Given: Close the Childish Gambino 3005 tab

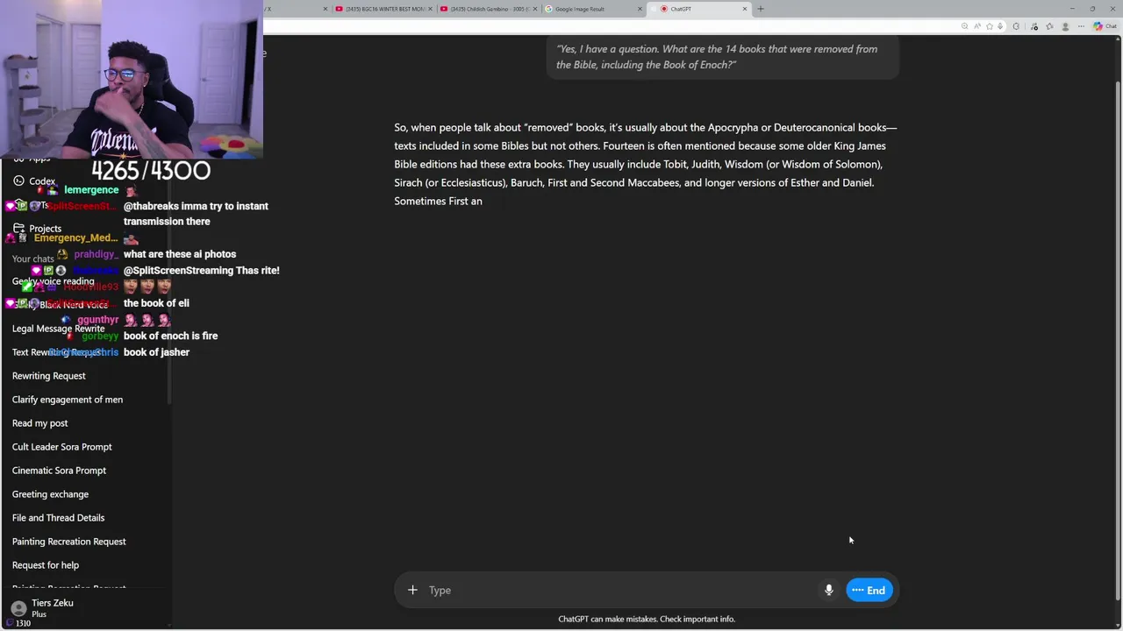Looking at the screenshot, I should (534, 9).
